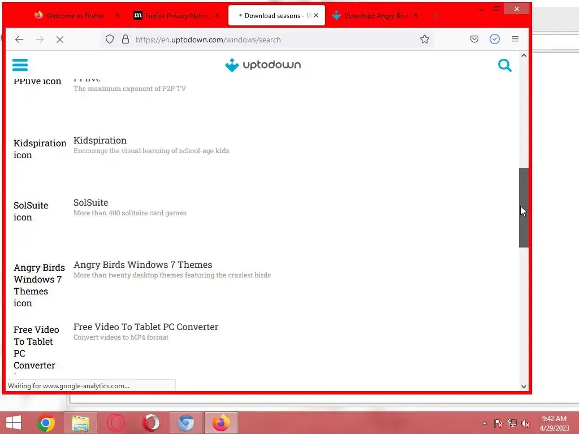Go back with the Firefox back arrow
The height and width of the screenshot is (434, 579).
[x=19, y=40]
